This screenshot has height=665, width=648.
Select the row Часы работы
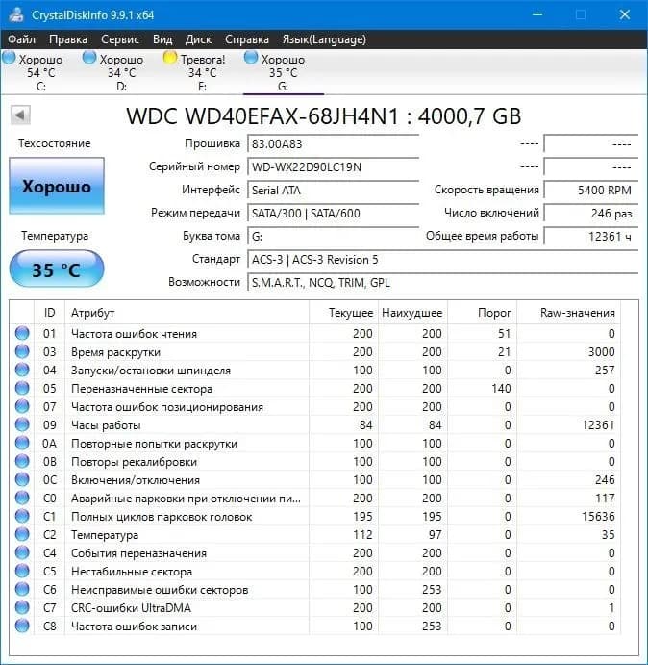[315, 424]
